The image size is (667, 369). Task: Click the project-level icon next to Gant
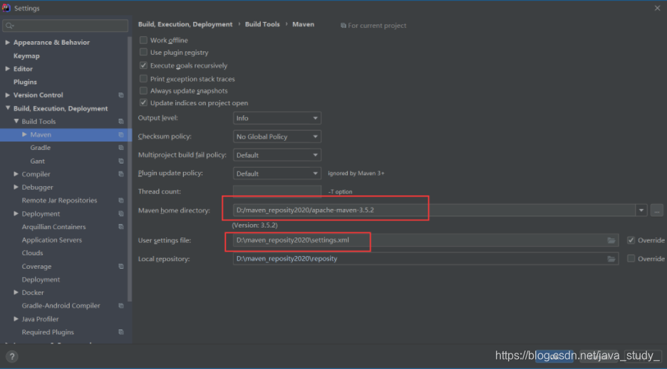(x=121, y=161)
